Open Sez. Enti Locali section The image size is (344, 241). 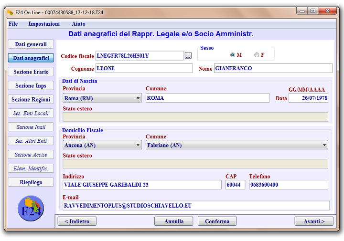pyautogui.click(x=31, y=113)
